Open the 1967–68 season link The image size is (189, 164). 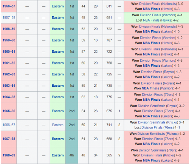point(9,139)
